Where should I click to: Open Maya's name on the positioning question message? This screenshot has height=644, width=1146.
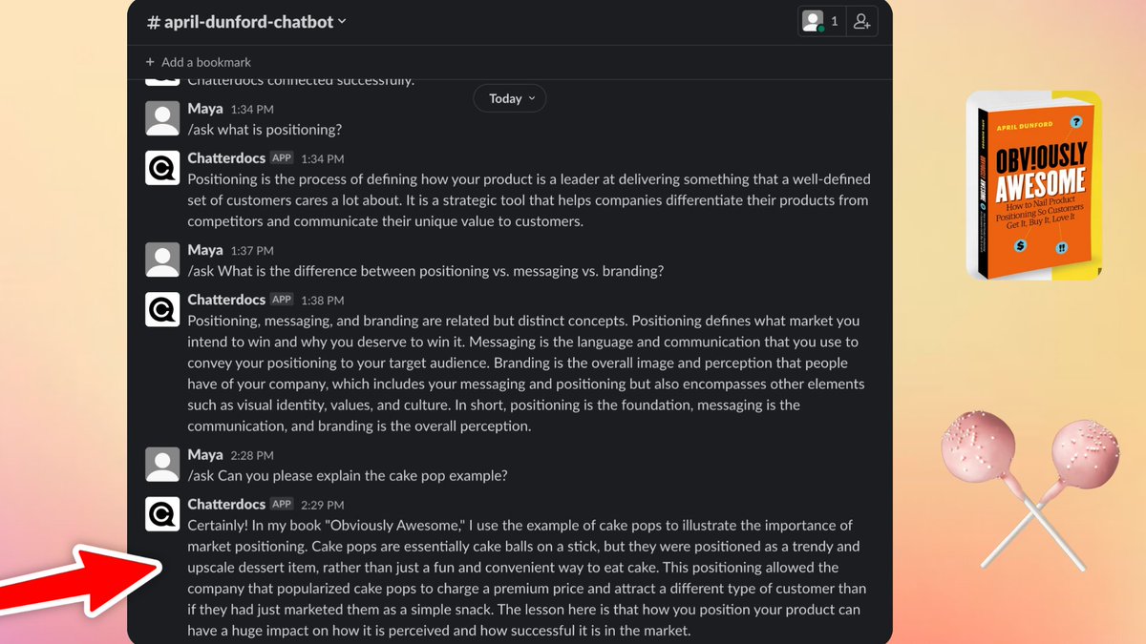pos(204,108)
